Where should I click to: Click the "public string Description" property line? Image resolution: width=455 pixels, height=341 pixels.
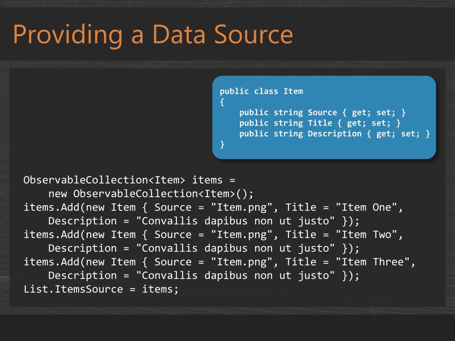(x=334, y=134)
